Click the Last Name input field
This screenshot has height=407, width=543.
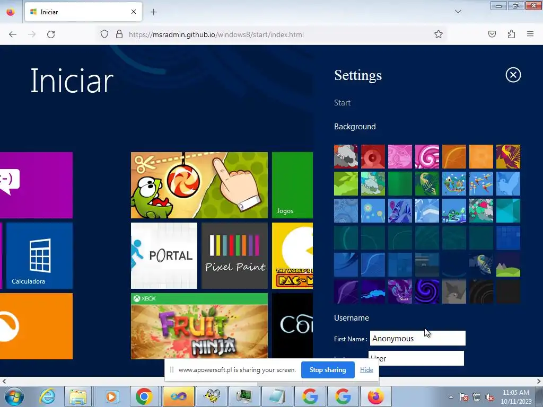click(x=416, y=358)
